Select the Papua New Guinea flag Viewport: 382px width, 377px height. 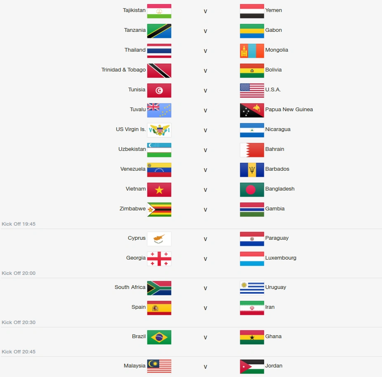[x=252, y=110]
